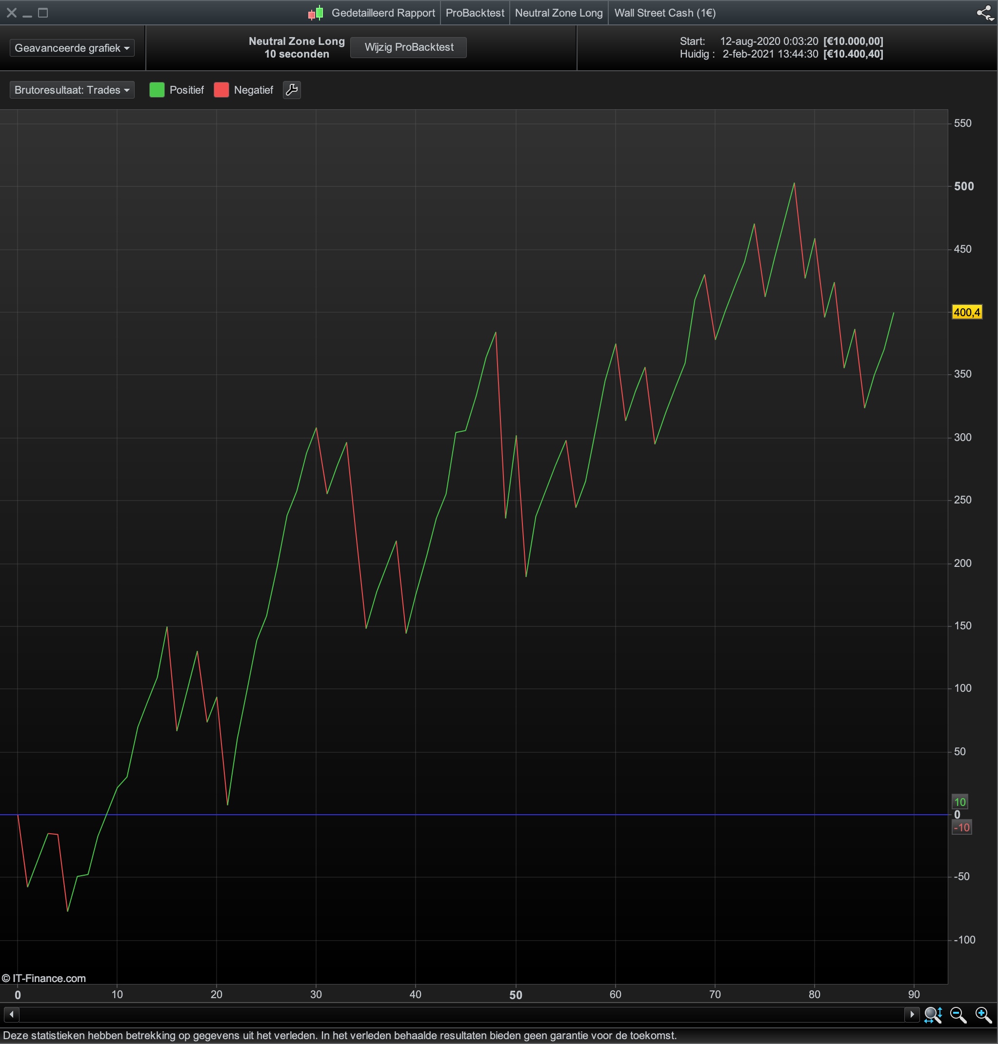Click the 400,4 yellow price label
Screen dimensions: 998x1044
coord(967,312)
